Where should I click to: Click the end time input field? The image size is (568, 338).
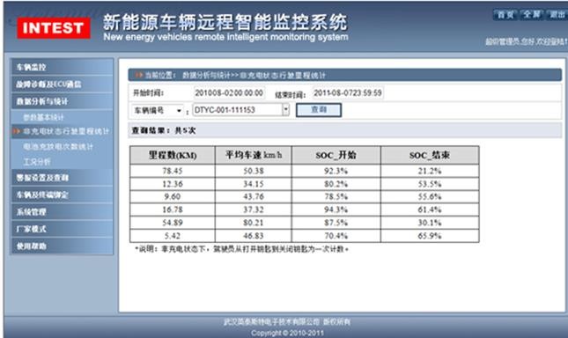(x=348, y=93)
